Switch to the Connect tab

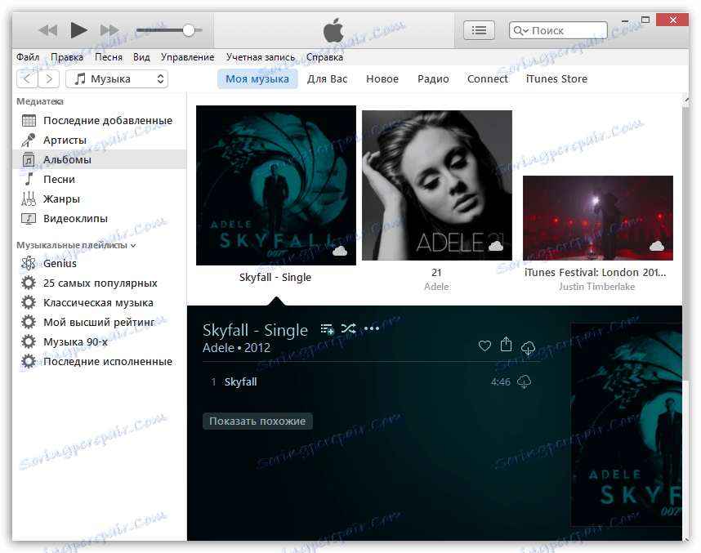pos(487,79)
